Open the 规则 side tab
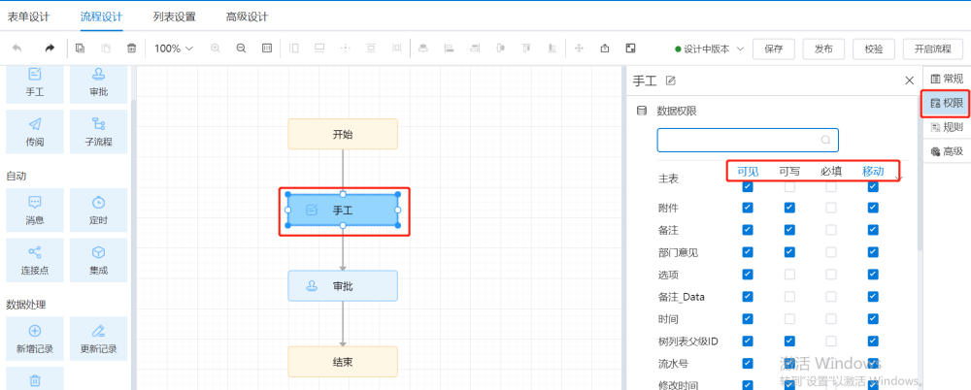971x390 pixels. tap(946, 127)
